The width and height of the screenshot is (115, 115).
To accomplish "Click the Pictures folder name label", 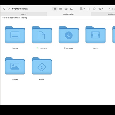I will 15,79.
